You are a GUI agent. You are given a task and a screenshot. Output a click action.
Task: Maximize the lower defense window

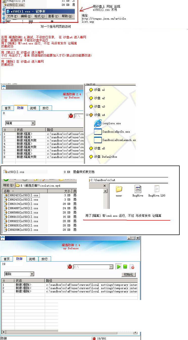pos(133,238)
